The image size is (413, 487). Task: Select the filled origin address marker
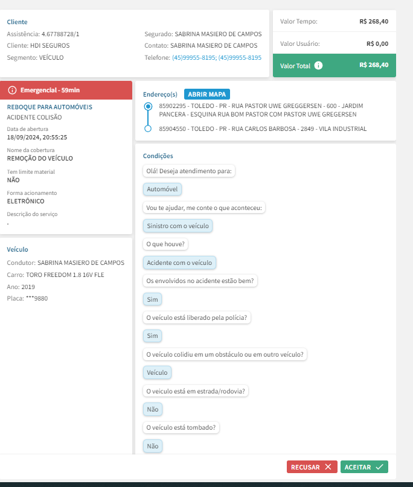click(148, 106)
